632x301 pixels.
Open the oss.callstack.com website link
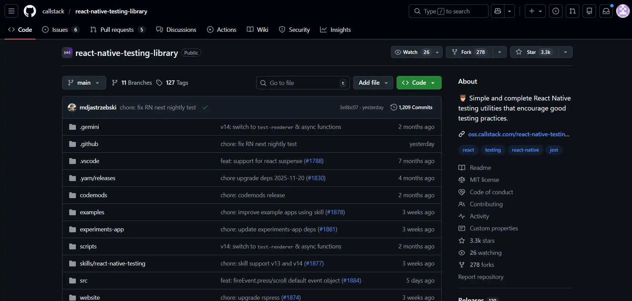pos(518,134)
